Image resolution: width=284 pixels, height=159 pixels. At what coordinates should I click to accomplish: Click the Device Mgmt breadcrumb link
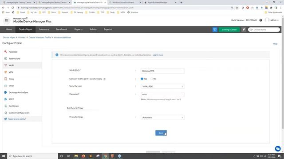click(9, 37)
